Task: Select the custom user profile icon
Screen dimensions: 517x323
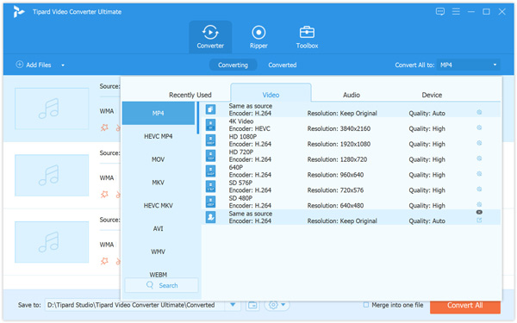Action: pos(211,217)
